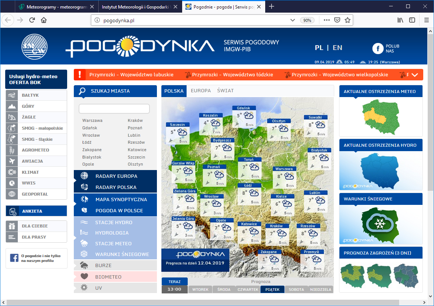Open the Pocket save icon

tap(337, 20)
